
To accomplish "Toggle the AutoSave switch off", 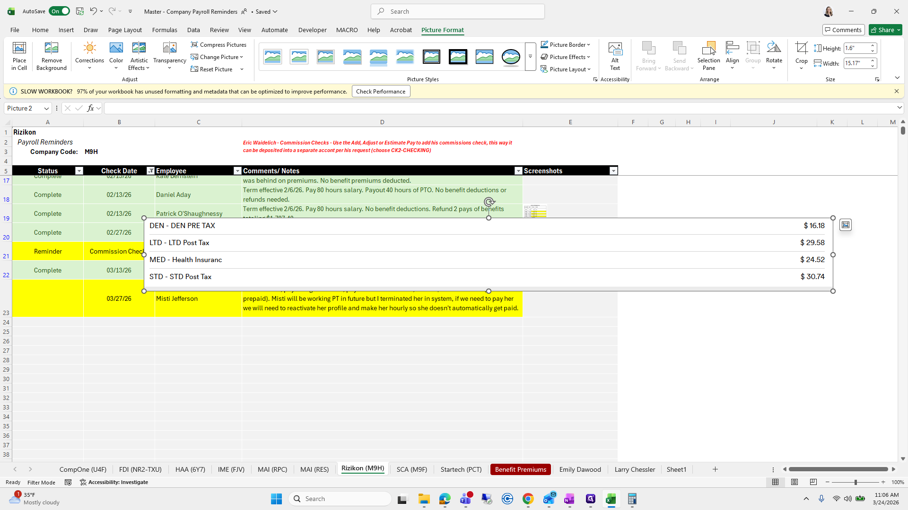I will pyautogui.click(x=60, y=11).
